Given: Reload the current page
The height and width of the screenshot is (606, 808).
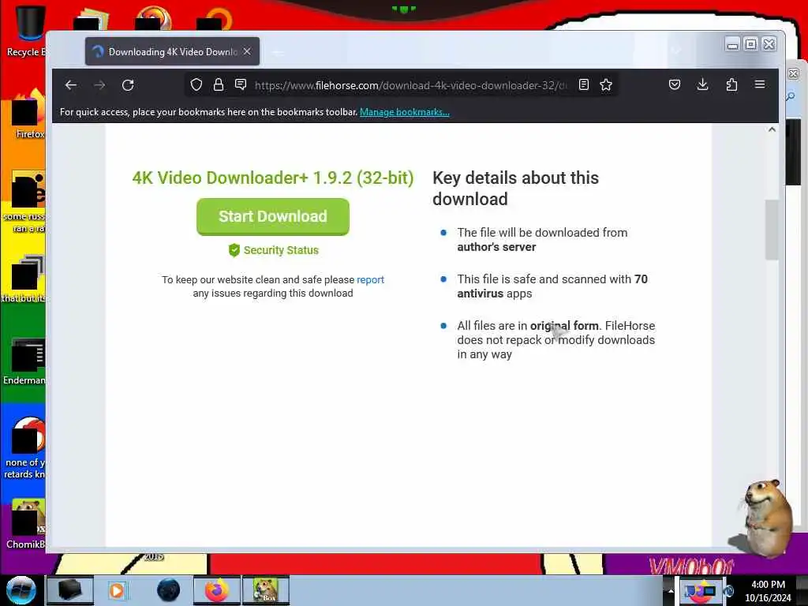Looking at the screenshot, I should pyautogui.click(x=128, y=85).
